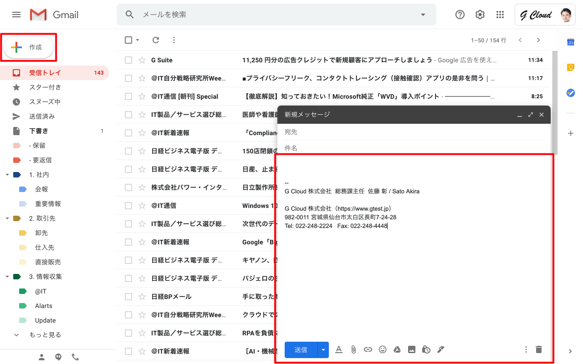Tick the select-all messages checkbox
The height and width of the screenshot is (364, 583).
(x=128, y=40)
